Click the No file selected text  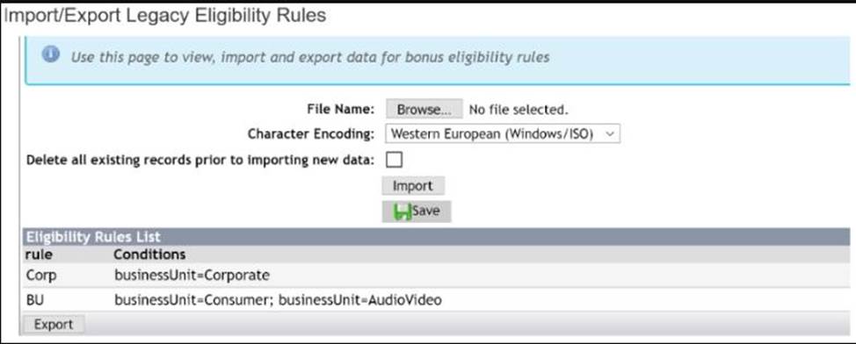coord(519,110)
